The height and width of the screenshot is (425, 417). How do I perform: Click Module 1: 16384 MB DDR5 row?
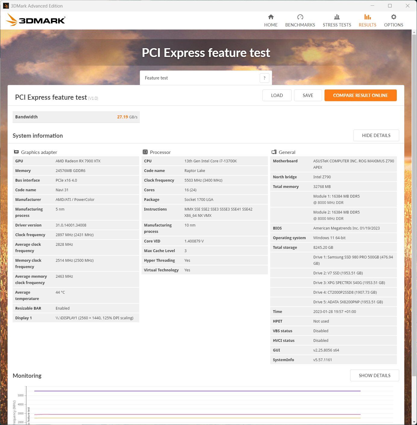point(334,199)
